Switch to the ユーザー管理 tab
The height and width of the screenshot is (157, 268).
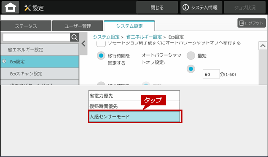click(x=78, y=26)
